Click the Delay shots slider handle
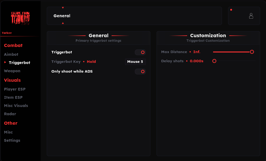 214,61
